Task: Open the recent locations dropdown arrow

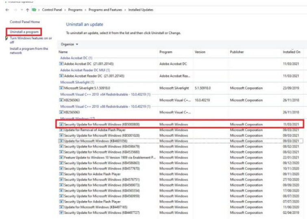Action: coord(22,10)
